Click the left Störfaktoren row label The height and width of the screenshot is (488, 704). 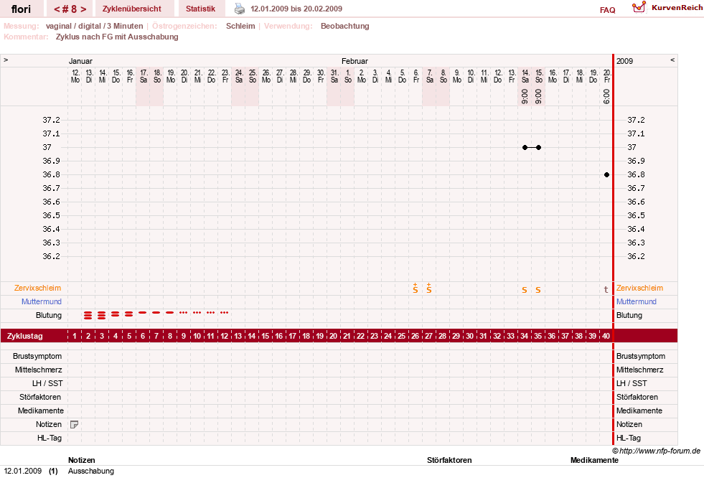coord(40,398)
